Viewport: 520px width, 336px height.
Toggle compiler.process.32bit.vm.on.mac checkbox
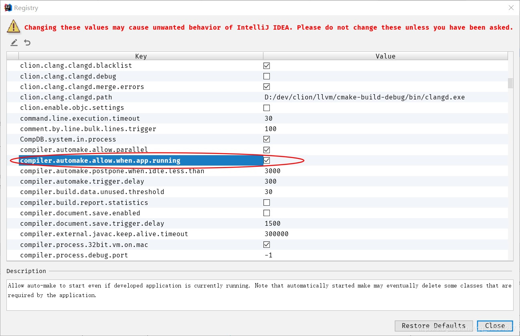(x=267, y=245)
